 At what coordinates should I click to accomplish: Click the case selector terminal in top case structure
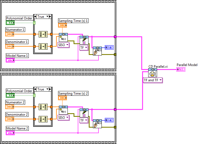pos(34,23)
